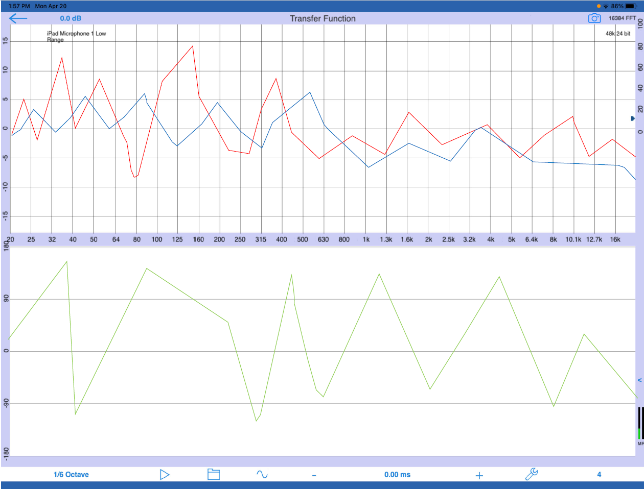
Task: Click the blue marker on the right axis
Action: pos(633,118)
